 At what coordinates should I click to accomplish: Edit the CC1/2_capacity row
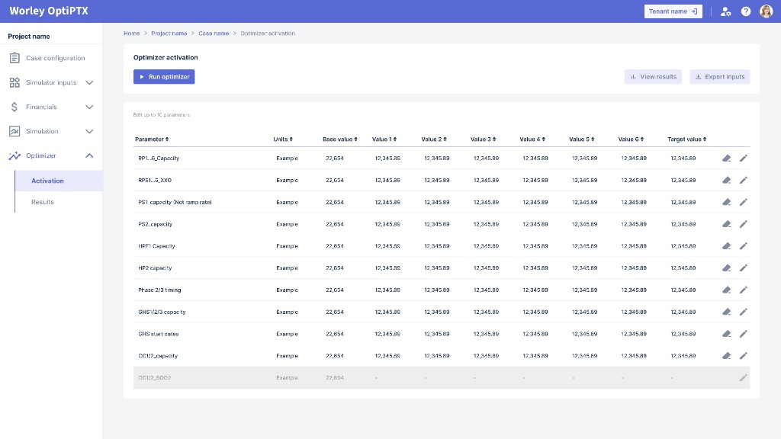click(743, 356)
